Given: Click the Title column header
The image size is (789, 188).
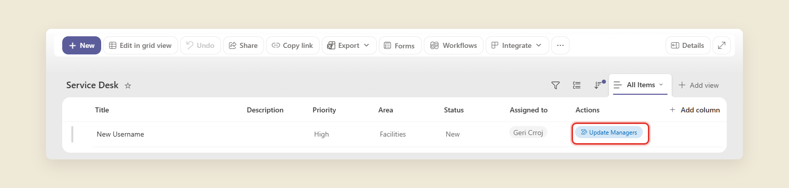Looking at the screenshot, I should click(x=102, y=110).
